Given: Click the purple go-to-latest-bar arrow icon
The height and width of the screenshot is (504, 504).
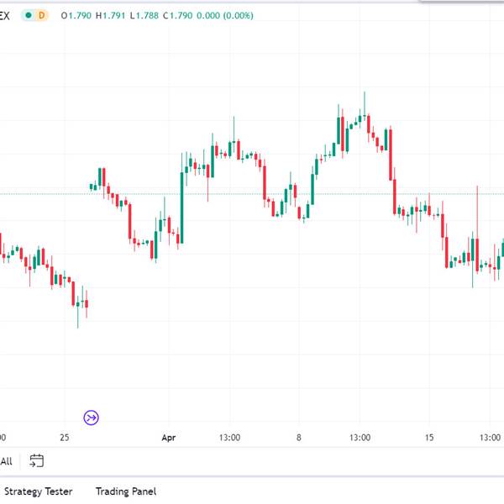Looking at the screenshot, I should tap(91, 417).
